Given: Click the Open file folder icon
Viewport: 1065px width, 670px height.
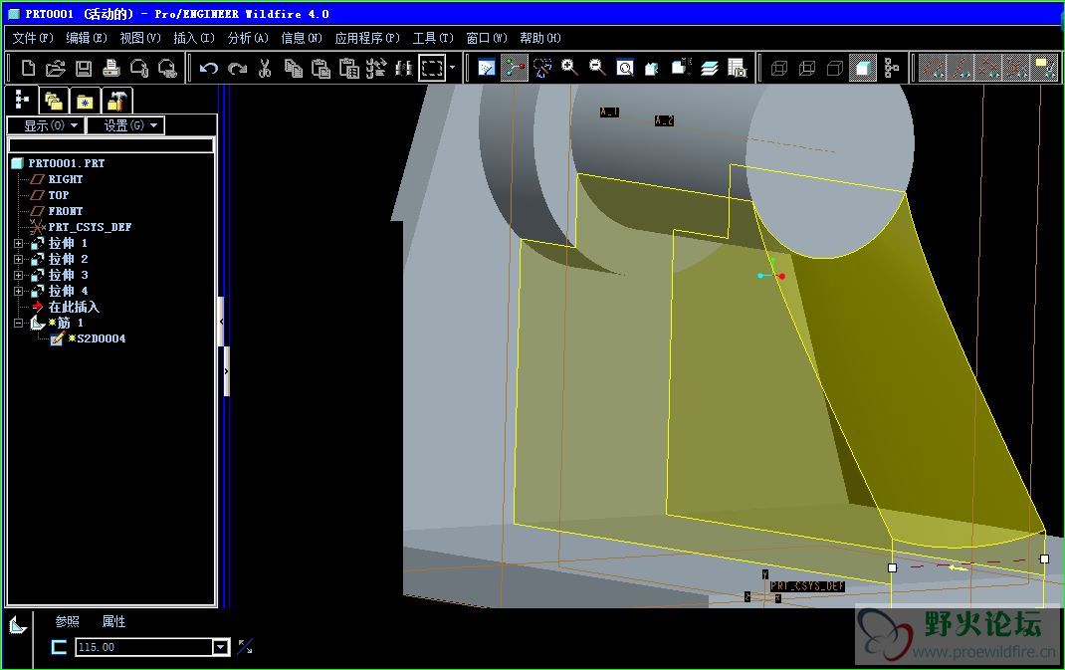Looking at the screenshot, I should [56, 68].
